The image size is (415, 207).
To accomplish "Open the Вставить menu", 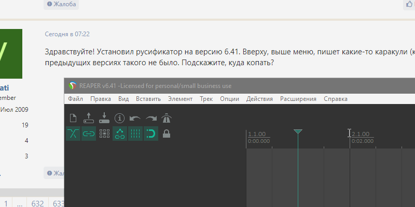I will [148, 99].
